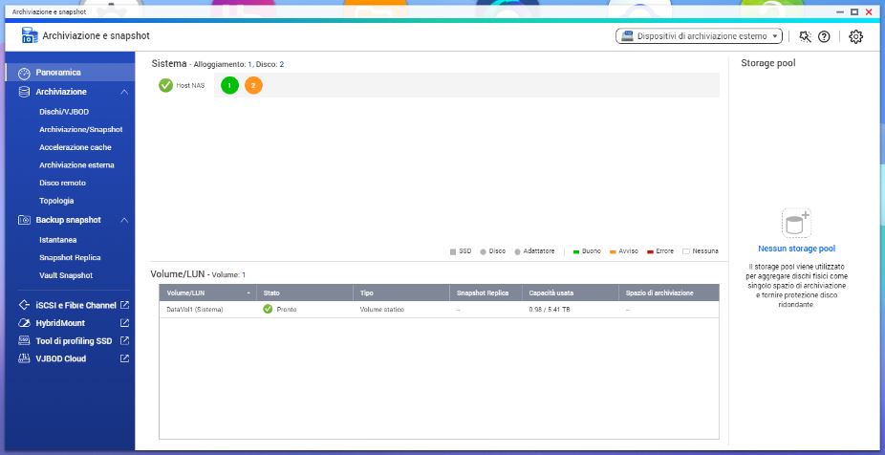This screenshot has width=885, height=455.
Task: Open Accelerazione cache page
Action: 75,147
